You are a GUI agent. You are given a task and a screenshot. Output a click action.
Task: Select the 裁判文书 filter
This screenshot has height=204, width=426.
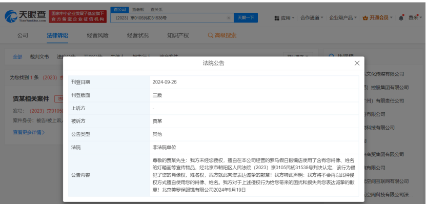click(x=39, y=57)
